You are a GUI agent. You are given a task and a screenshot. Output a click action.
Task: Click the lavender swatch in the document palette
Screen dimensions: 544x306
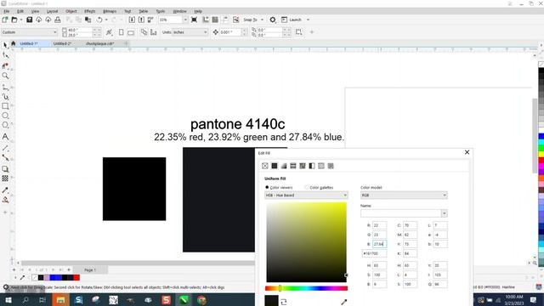(x=47, y=278)
